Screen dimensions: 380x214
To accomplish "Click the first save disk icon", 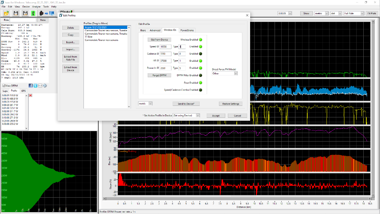I will click(16, 13).
